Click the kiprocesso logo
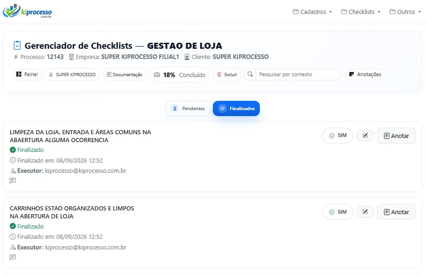Screen dimensions: 427x275 click(x=27, y=12)
